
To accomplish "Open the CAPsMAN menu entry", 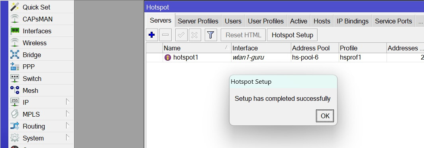I will pyautogui.click(x=41, y=19).
